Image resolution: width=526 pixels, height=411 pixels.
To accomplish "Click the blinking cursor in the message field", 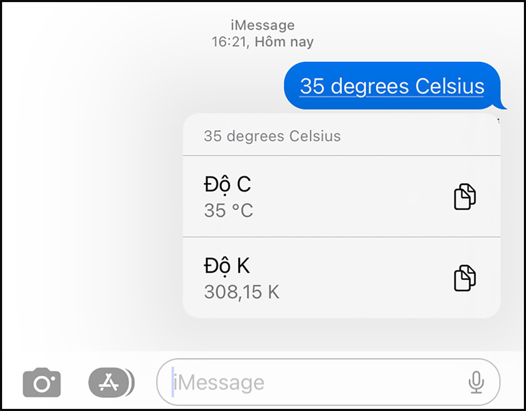I will point(173,382).
